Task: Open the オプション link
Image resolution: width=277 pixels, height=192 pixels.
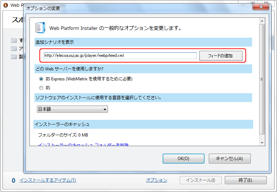Action: 156,180
